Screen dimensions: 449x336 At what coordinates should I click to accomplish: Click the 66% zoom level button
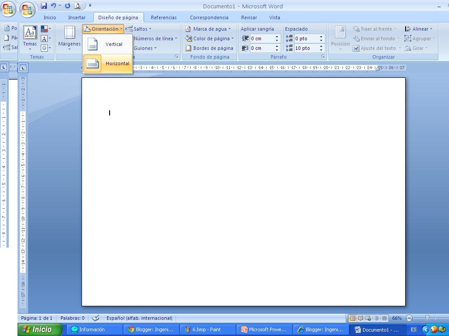click(396, 318)
